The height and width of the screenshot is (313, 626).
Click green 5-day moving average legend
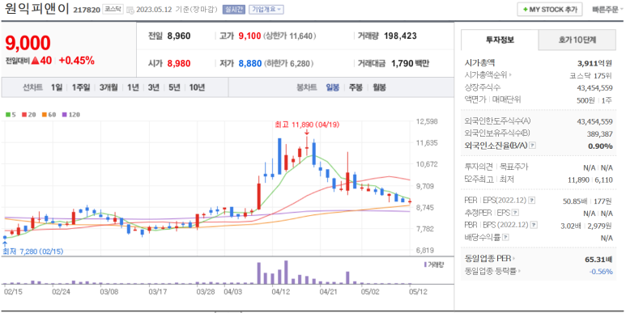click(x=11, y=115)
